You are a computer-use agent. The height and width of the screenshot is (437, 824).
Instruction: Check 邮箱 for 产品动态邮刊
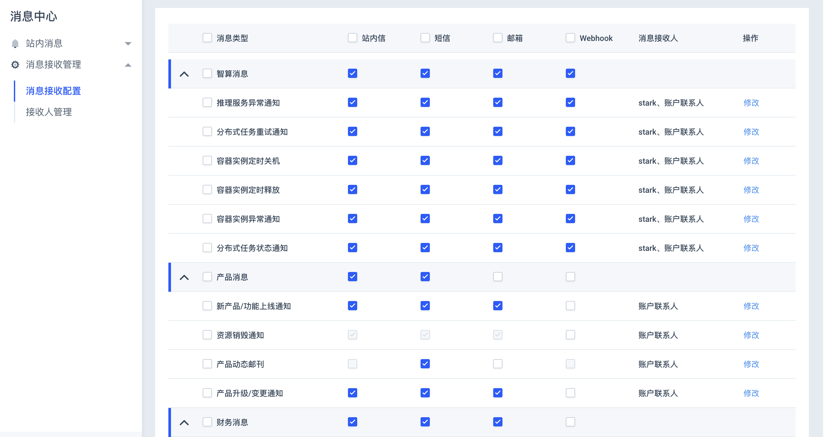(498, 364)
